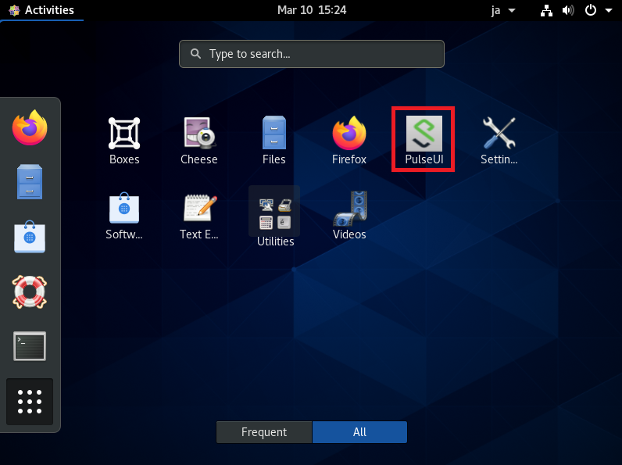Launch Firefox from the left dock

[30, 128]
